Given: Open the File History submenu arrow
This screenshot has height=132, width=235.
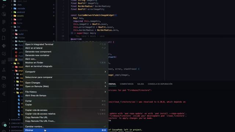Looking at the screenshot, I should click(x=105, y=92).
